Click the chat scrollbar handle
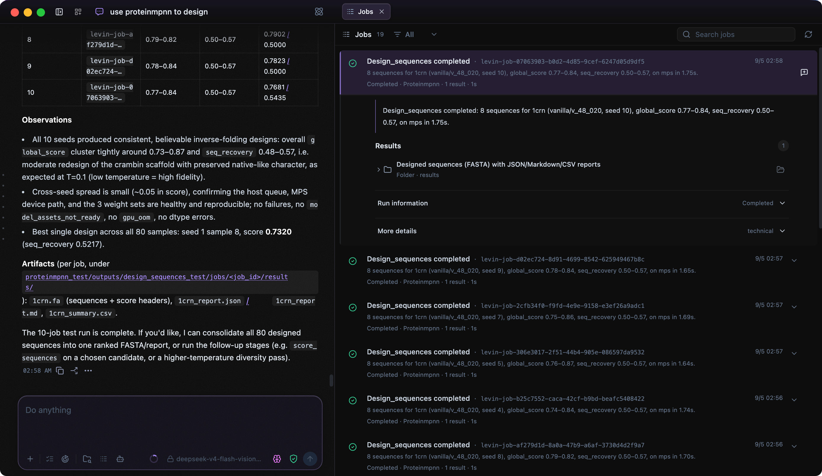The image size is (822, 476). pyautogui.click(x=331, y=380)
